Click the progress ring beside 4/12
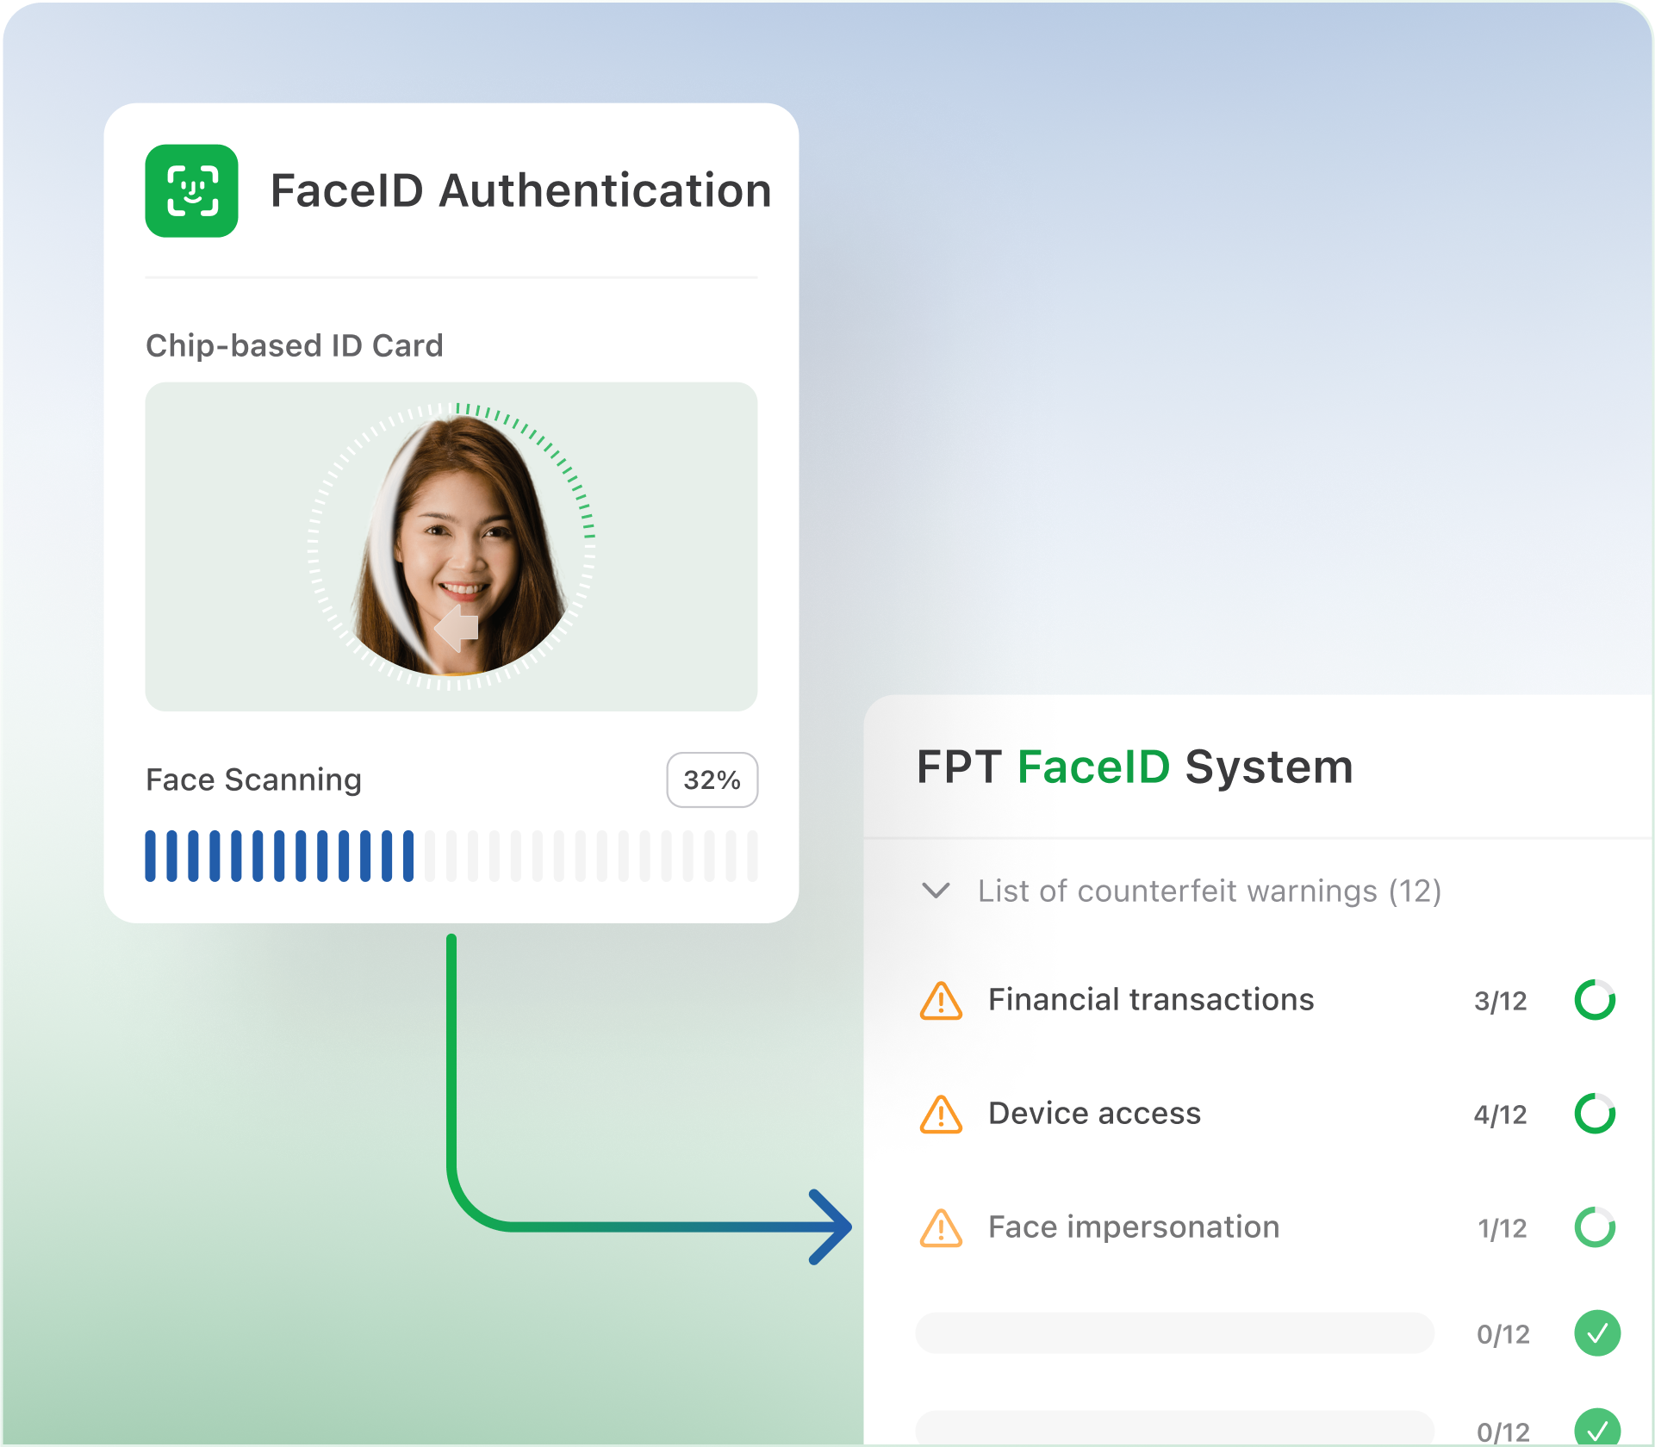The height and width of the screenshot is (1447, 1655). (1595, 1114)
